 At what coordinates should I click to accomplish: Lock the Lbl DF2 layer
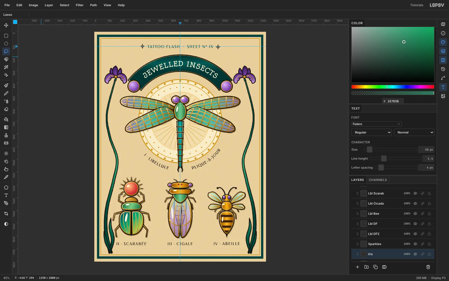point(429,234)
